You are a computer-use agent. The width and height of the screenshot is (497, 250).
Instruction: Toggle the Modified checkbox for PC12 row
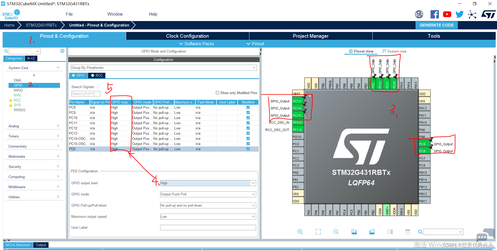(x=248, y=128)
